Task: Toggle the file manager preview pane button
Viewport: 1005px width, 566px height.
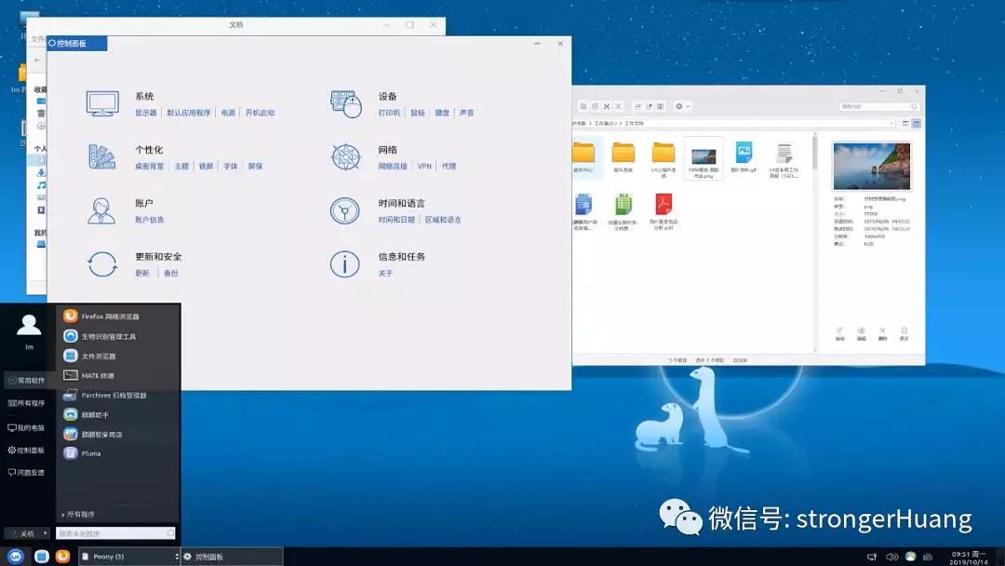Action: (917, 123)
